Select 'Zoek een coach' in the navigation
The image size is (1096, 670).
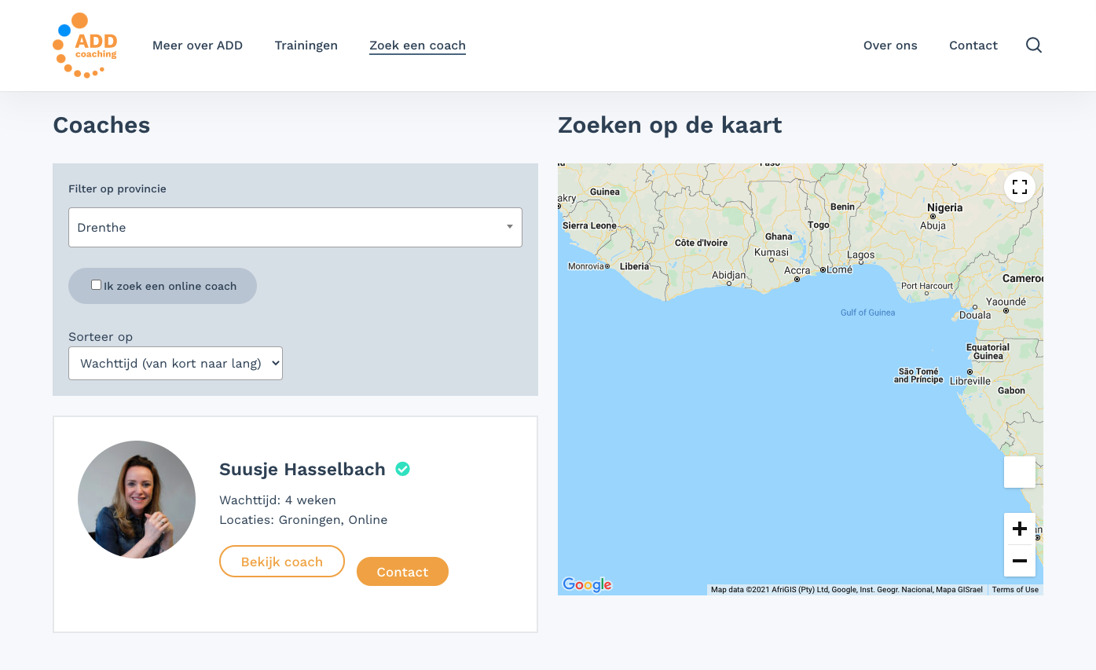[417, 46]
